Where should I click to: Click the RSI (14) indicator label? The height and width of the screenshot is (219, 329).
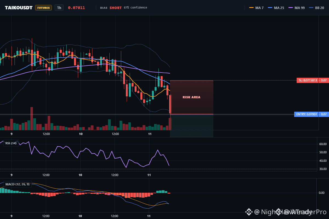[11, 143]
